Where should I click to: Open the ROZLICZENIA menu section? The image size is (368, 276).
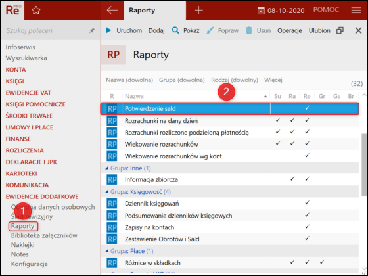(25, 150)
